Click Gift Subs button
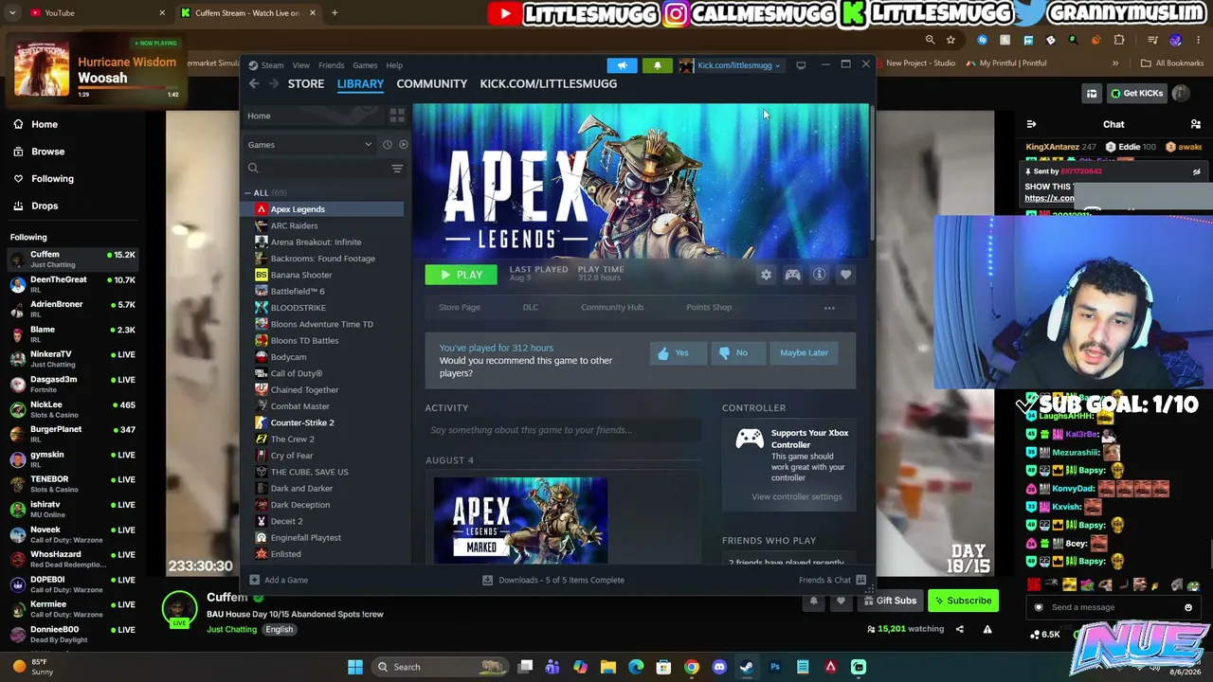The image size is (1213, 682). (x=890, y=601)
